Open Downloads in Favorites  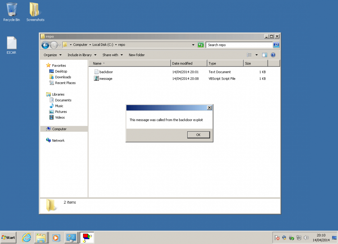click(60, 77)
